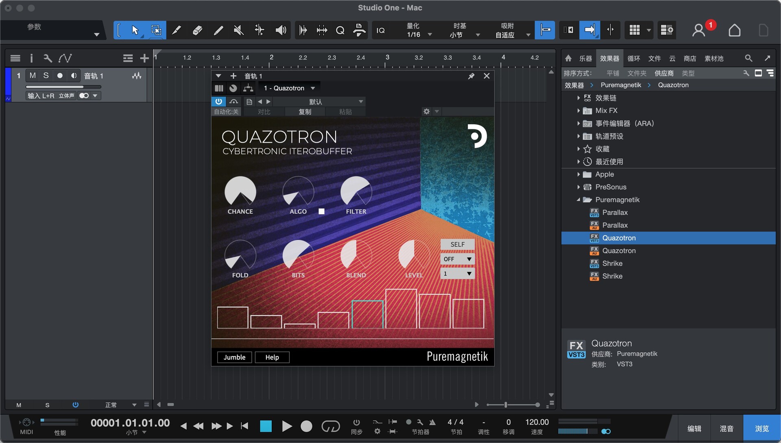Click the Jumble button

pos(234,357)
